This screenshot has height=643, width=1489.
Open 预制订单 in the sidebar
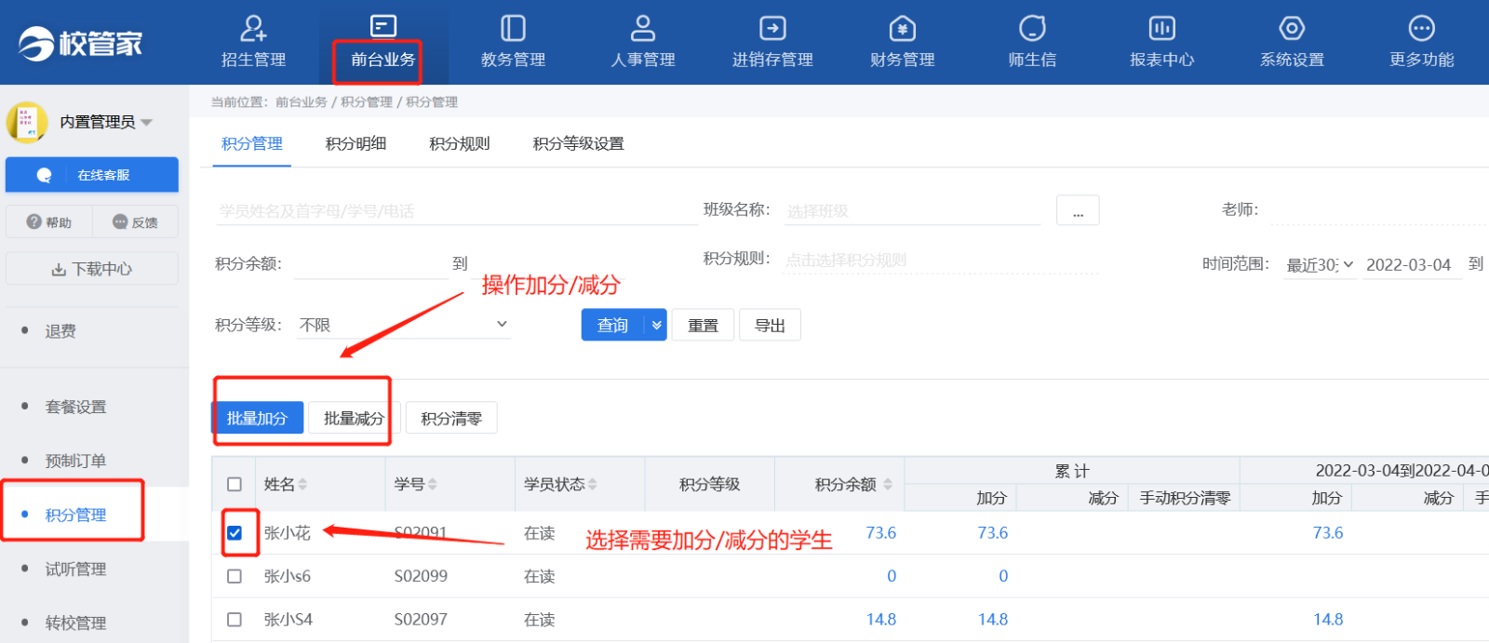pos(75,461)
